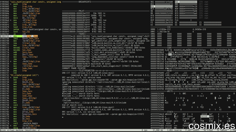The image size is (236, 132).
Task: Select the 'sub $0x20,%rsp' instruction line
Action: coord(17,82)
